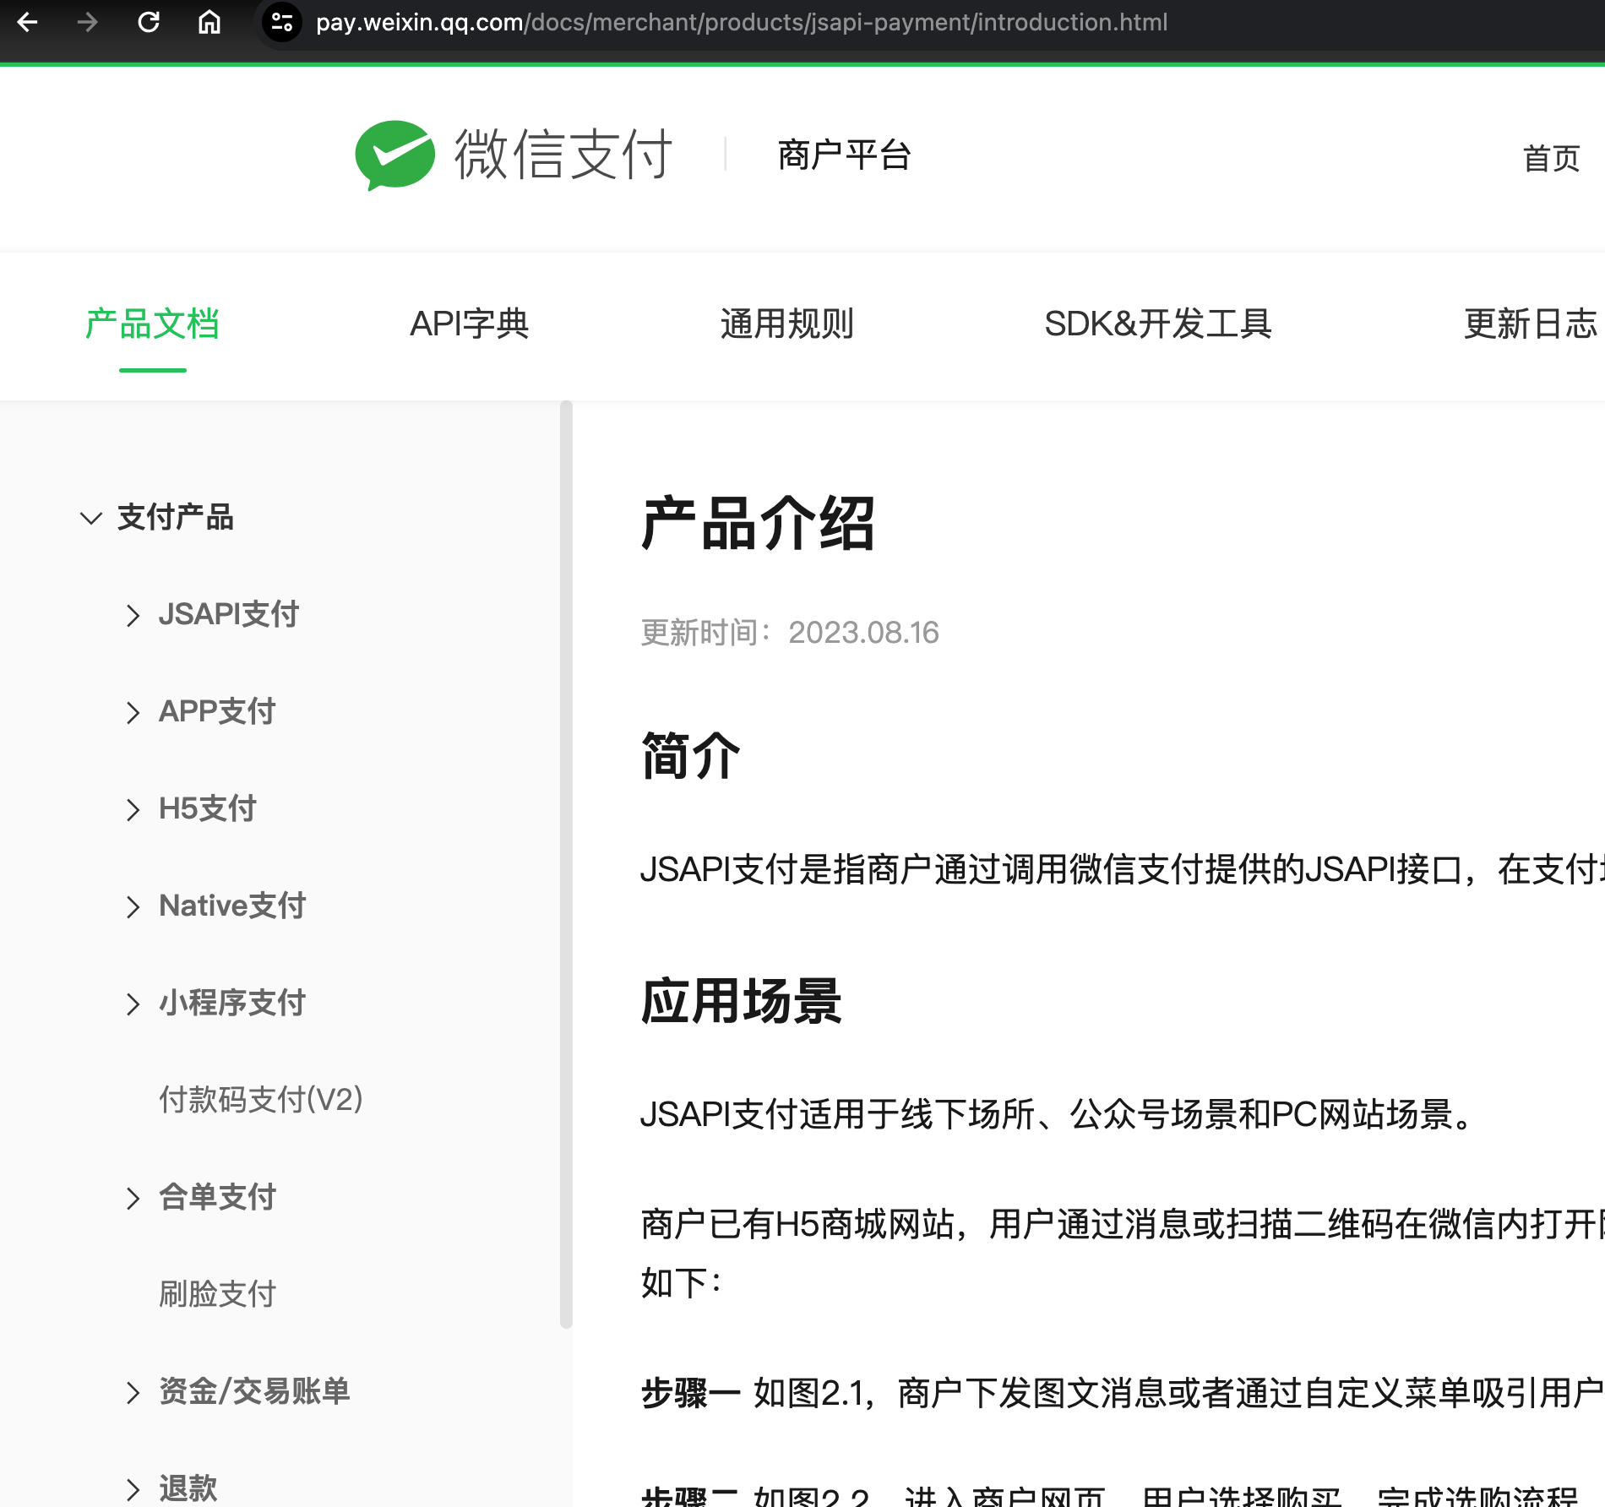This screenshot has height=1507, width=1605.
Task: Click the 简介 heading
Action: coord(691,756)
